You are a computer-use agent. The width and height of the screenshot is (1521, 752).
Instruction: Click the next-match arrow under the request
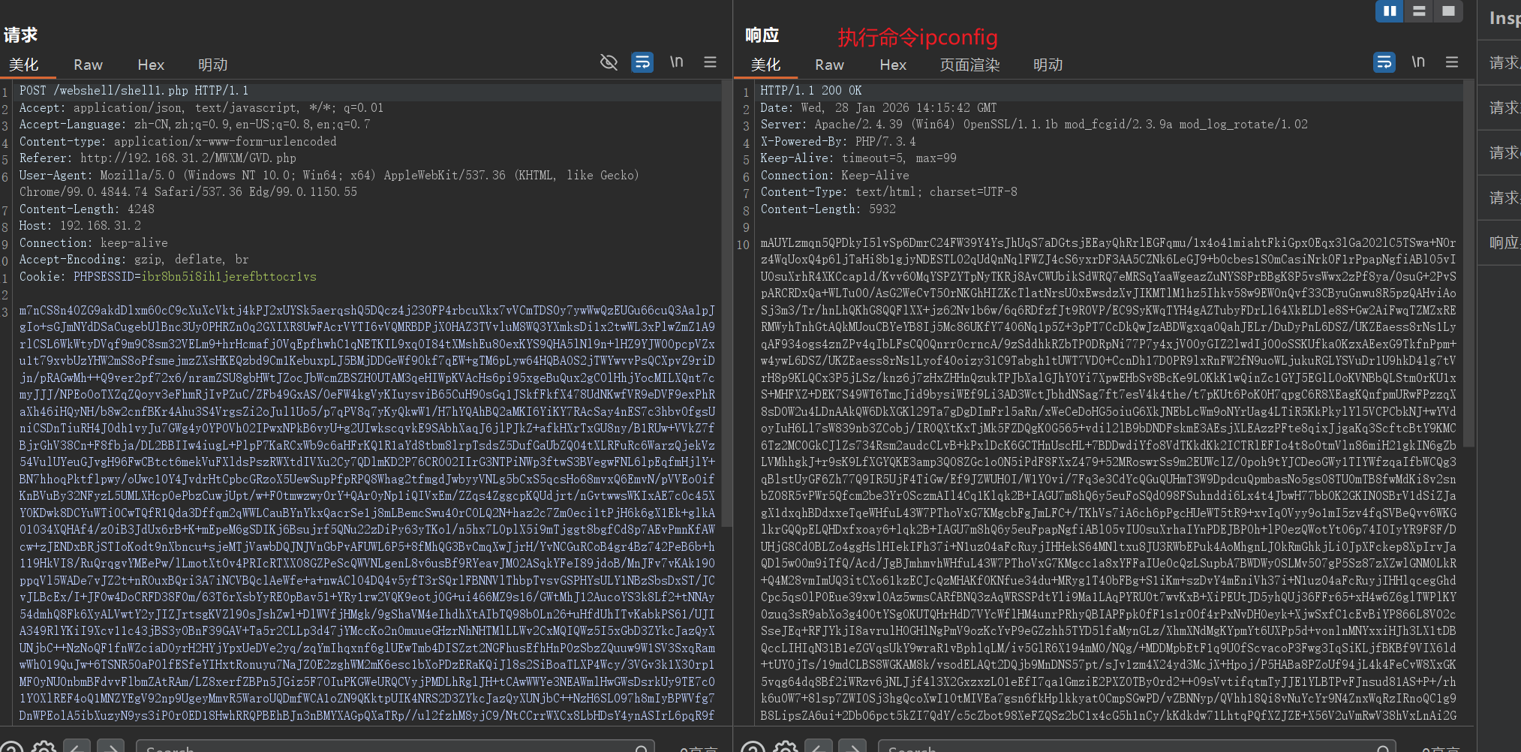(111, 746)
